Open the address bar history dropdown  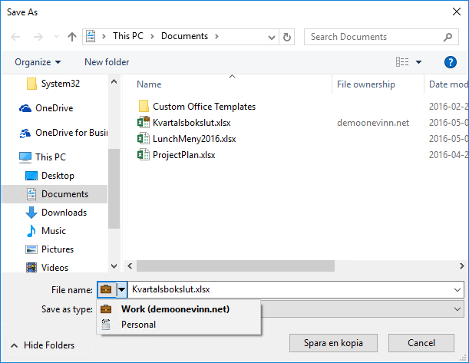[272, 37]
